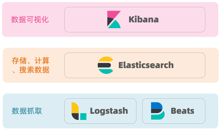The height and width of the screenshot is (130, 220).
Task: Click the 数据抓取 heading
Action: [x=27, y=111]
